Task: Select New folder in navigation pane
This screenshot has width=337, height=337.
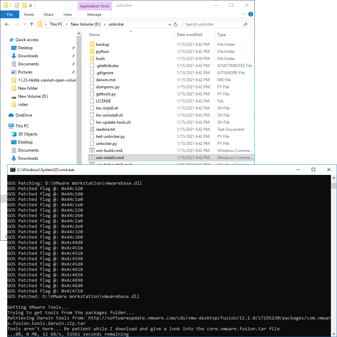Action: coord(28,88)
